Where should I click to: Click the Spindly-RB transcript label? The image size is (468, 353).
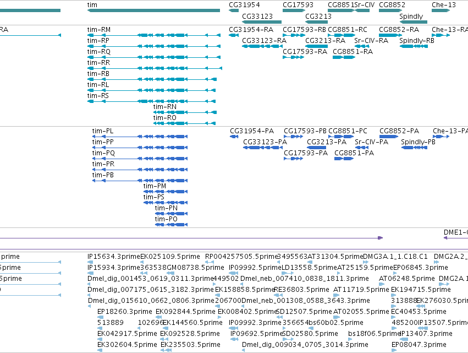click(x=417, y=41)
